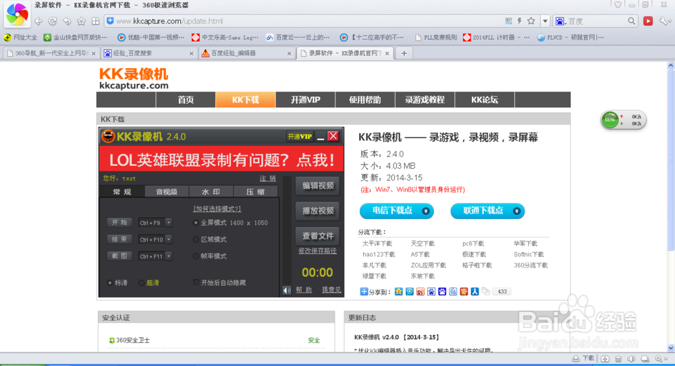Click the scrollbar down arrow

coord(671,348)
